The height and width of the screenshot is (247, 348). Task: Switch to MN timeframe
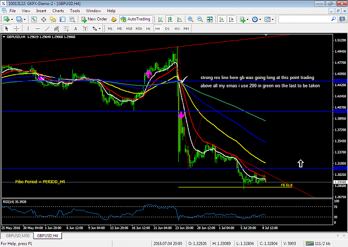pyautogui.click(x=186, y=28)
